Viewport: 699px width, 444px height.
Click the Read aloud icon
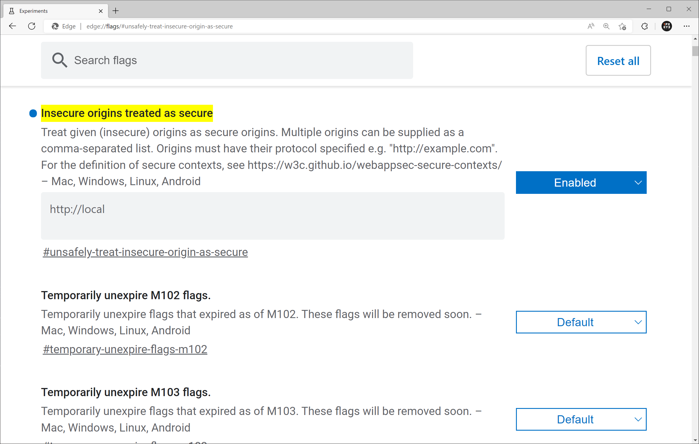(591, 26)
